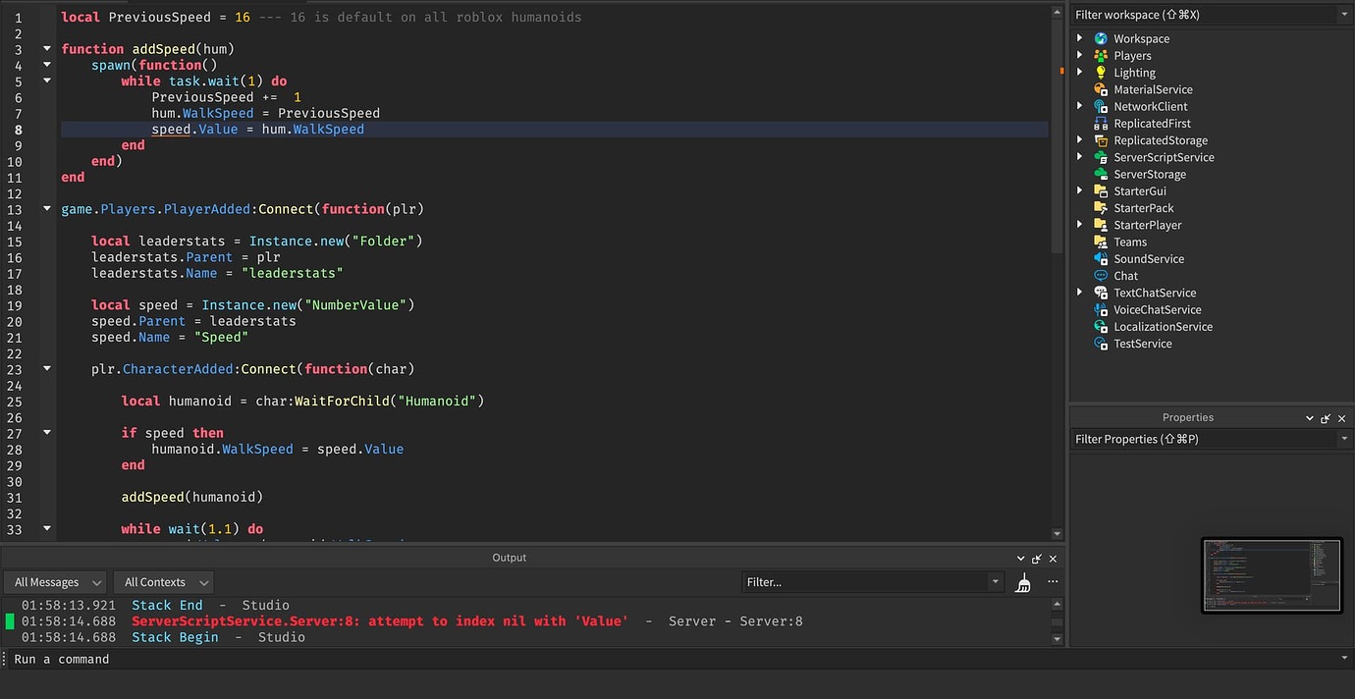Click the Workspace globe icon in Explorer
The width and height of the screenshot is (1355, 699).
[1101, 38]
